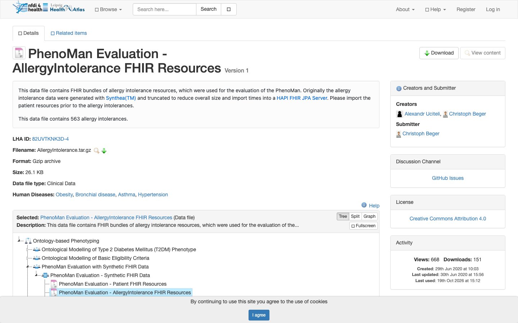
Task: Collapse PhenoMan Evaluation with Synthetic FHIR Data node
Action: pos(28,267)
